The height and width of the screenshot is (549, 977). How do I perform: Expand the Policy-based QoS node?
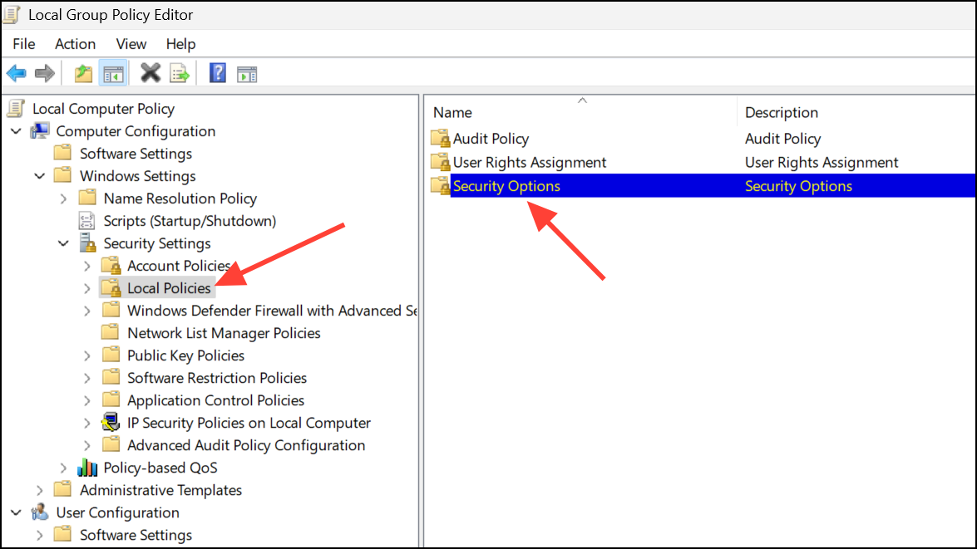pos(63,468)
